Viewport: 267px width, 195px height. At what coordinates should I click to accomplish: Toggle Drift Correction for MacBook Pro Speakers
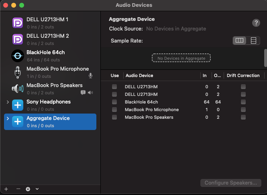pos(243,117)
